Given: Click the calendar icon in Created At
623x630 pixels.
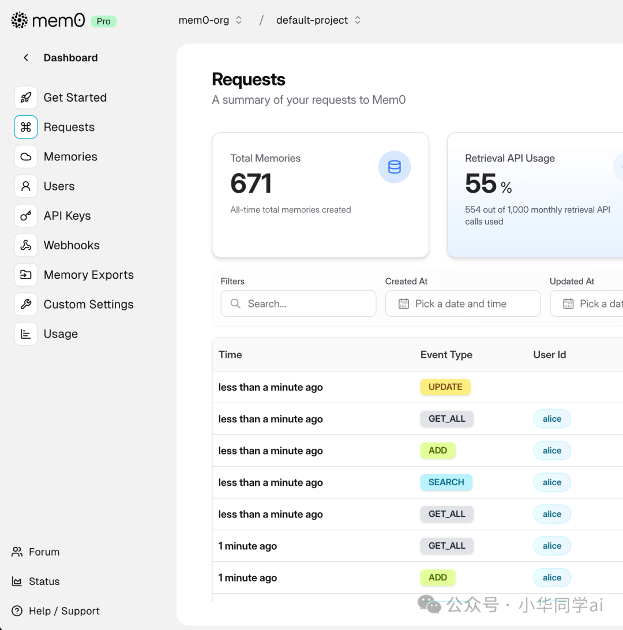Looking at the screenshot, I should point(404,303).
